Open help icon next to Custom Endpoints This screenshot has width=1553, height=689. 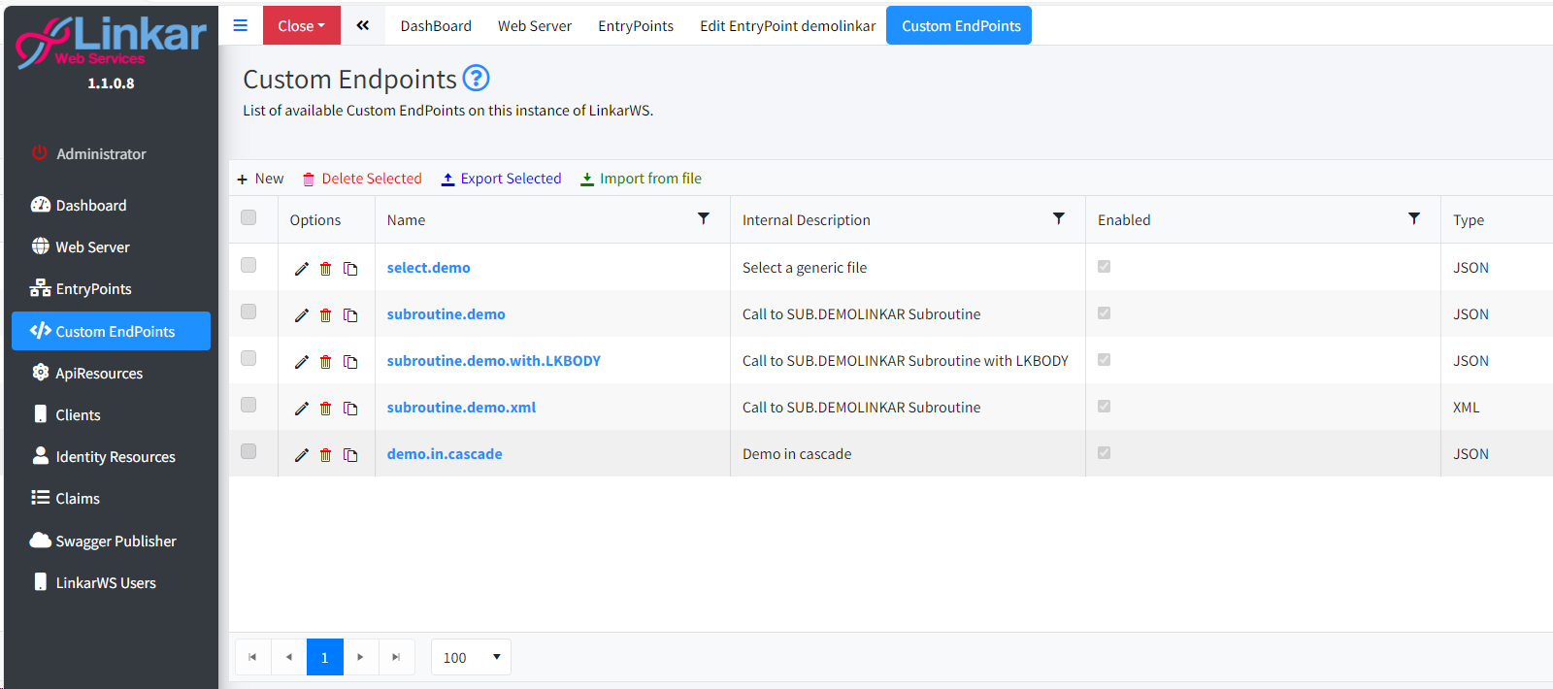point(476,78)
